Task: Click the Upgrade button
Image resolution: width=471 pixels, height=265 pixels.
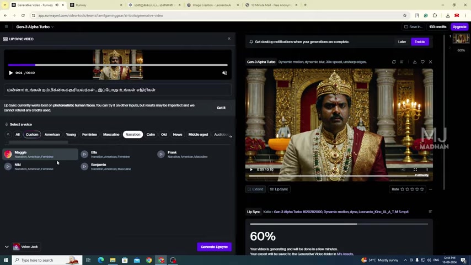Action: pyautogui.click(x=459, y=26)
